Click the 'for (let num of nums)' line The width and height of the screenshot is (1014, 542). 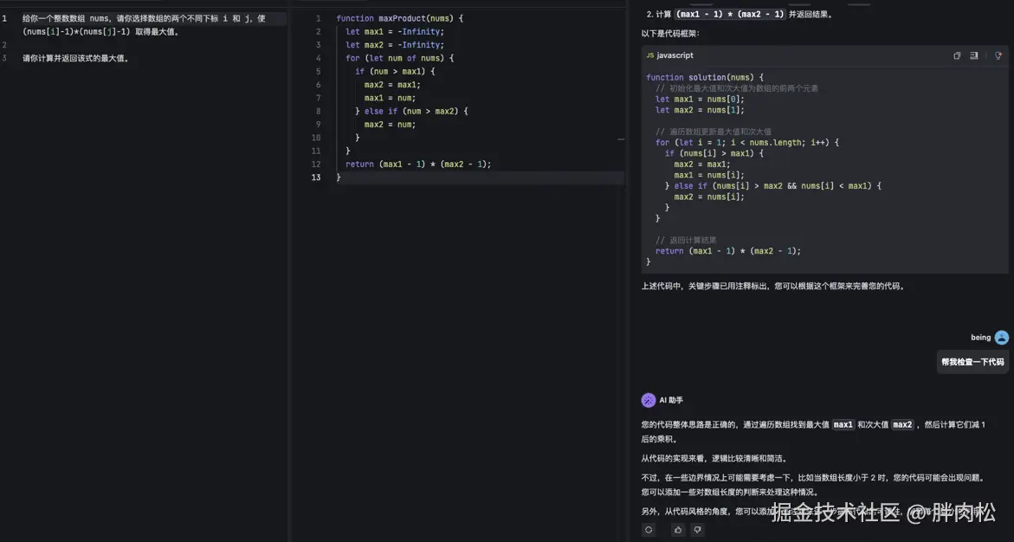click(x=399, y=58)
